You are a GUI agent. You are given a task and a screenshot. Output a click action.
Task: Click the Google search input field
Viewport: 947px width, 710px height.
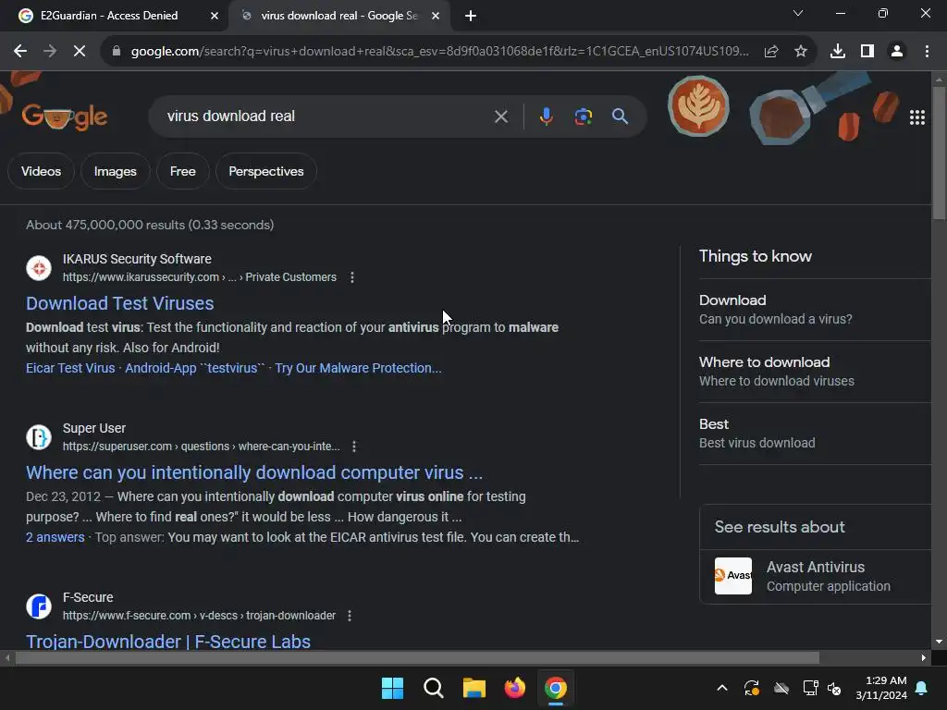(326, 116)
